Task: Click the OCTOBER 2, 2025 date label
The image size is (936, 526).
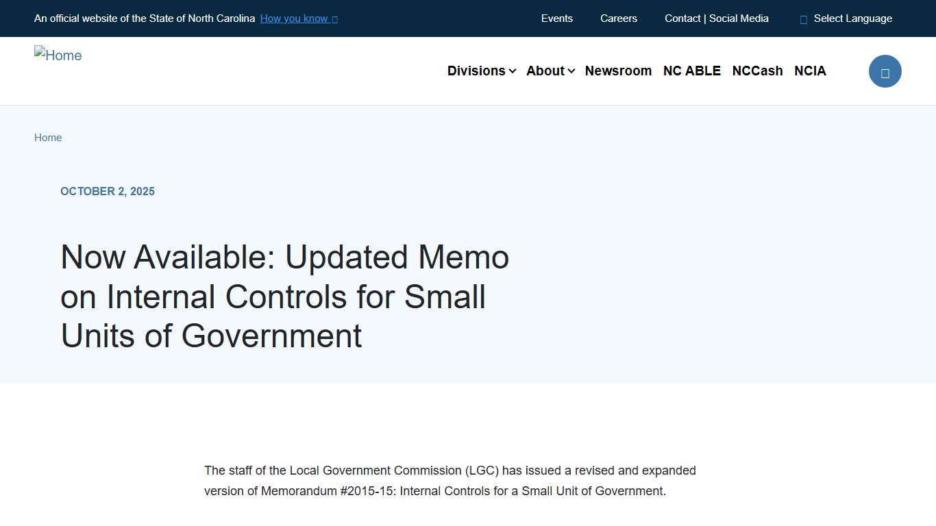Action: point(108,191)
